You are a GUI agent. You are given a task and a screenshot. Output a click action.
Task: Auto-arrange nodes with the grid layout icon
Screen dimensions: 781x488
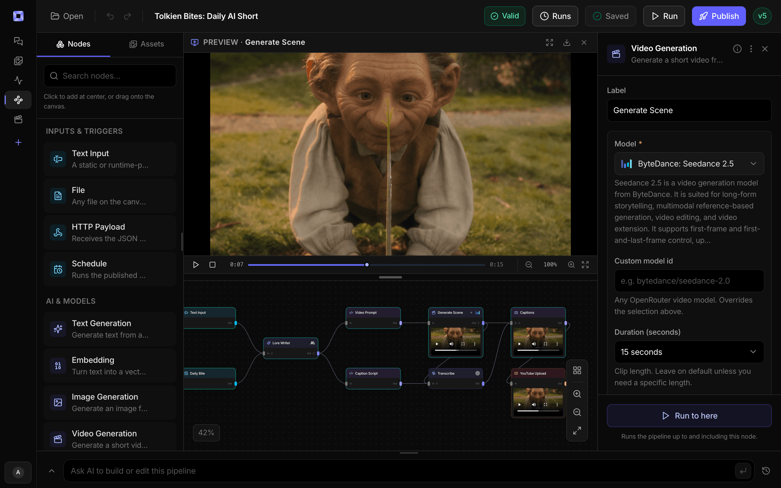pos(577,370)
